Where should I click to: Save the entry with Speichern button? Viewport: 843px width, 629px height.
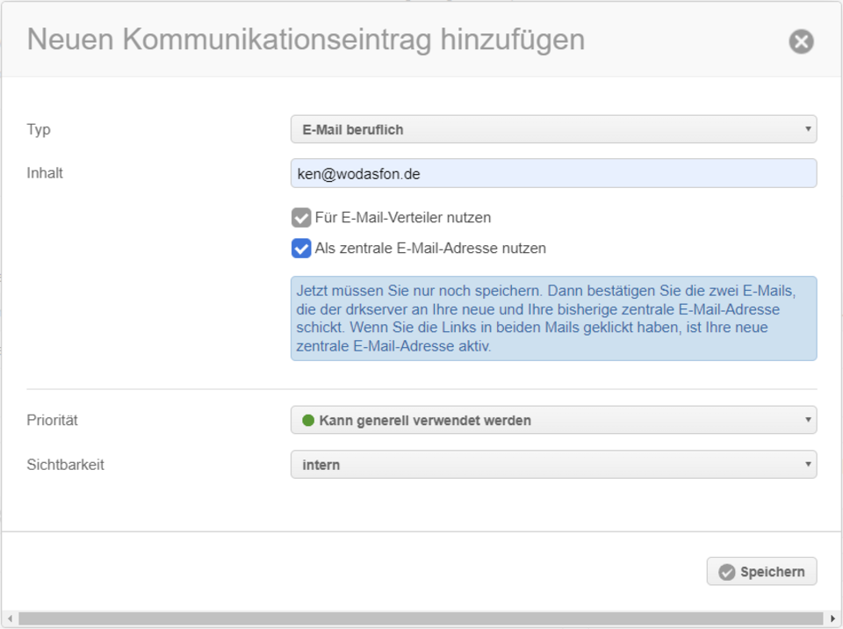point(762,571)
